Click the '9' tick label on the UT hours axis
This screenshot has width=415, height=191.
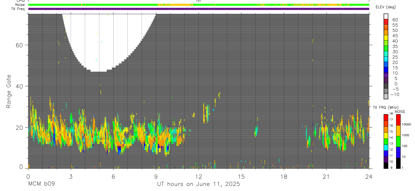click(x=156, y=177)
